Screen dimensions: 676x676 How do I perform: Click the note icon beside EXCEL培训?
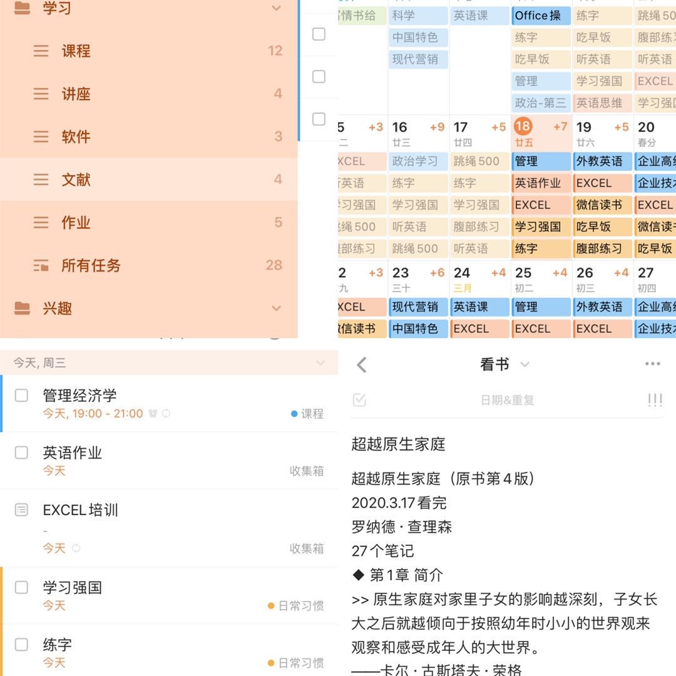point(21,510)
